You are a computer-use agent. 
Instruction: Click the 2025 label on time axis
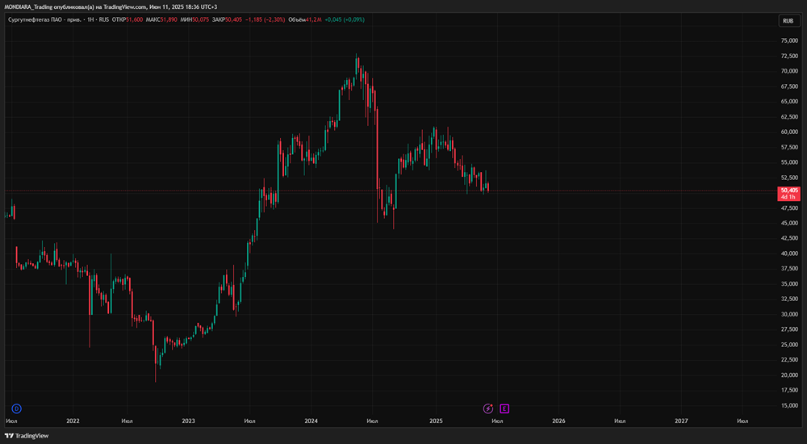pos(436,421)
